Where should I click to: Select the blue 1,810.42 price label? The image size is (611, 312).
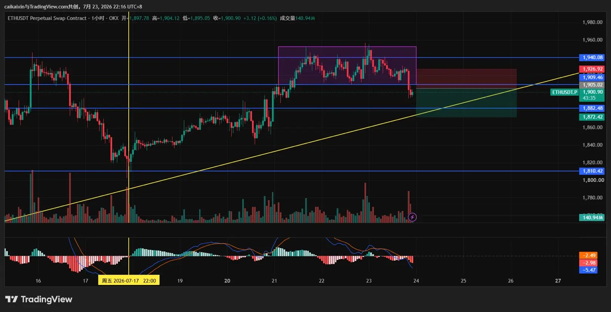pyautogui.click(x=592, y=171)
